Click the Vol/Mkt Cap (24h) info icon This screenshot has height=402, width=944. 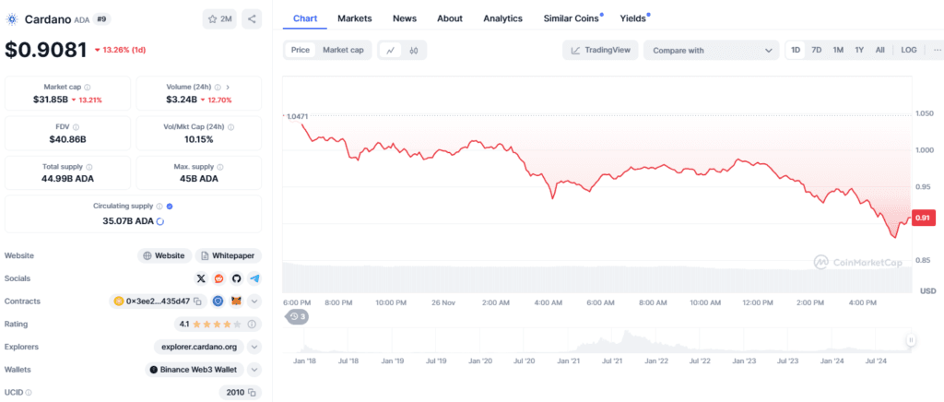[231, 127]
